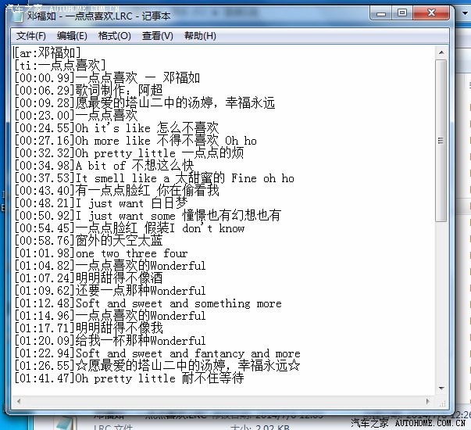The height and width of the screenshot is (430, 471).
Task: Open the 编辑(E) menu
Action: click(72, 36)
